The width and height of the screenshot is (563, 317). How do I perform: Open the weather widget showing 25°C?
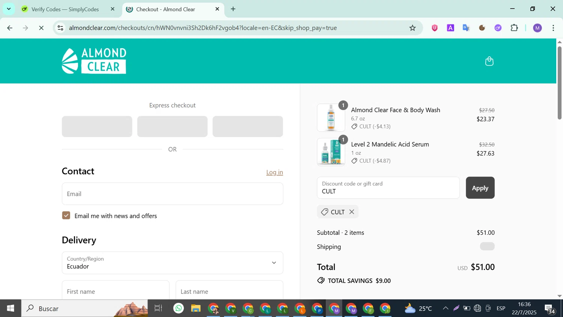click(418, 308)
